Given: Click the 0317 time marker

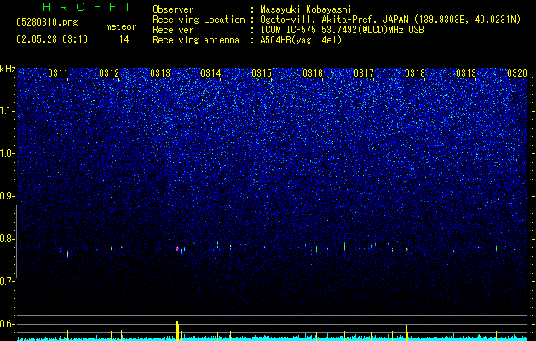Looking at the screenshot, I should (364, 73).
